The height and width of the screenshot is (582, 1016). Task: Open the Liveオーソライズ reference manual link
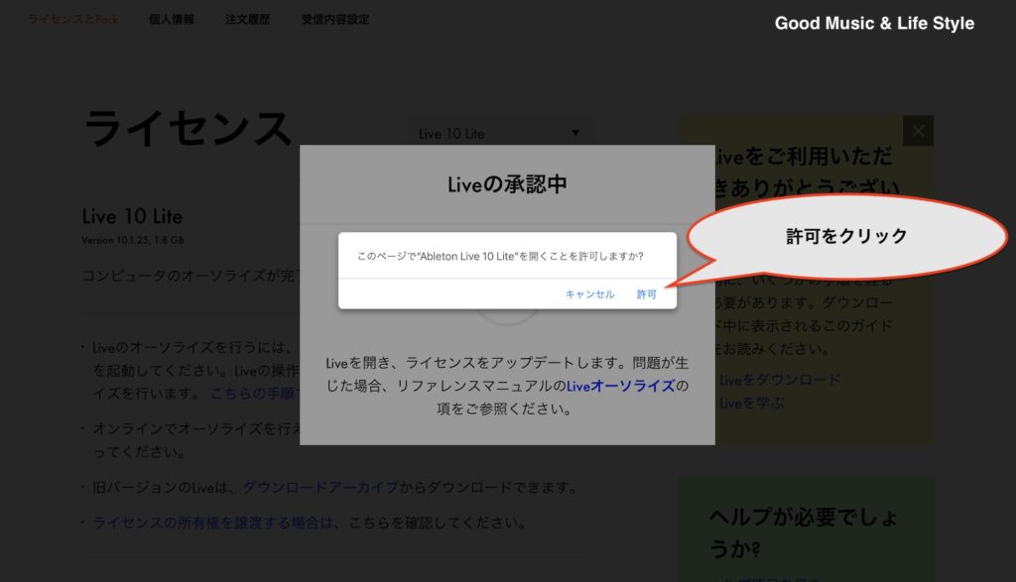621,386
